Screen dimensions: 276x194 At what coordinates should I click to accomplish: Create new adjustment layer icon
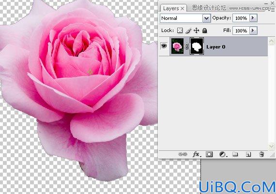(223, 154)
